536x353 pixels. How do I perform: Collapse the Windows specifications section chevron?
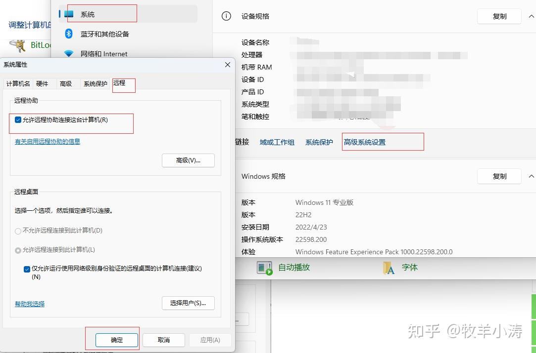coord(531,176)
